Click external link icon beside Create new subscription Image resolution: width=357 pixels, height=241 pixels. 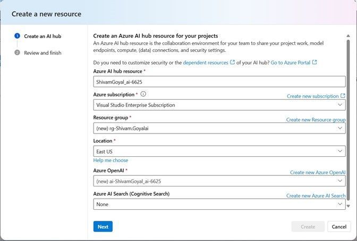[x=343, y=96]
